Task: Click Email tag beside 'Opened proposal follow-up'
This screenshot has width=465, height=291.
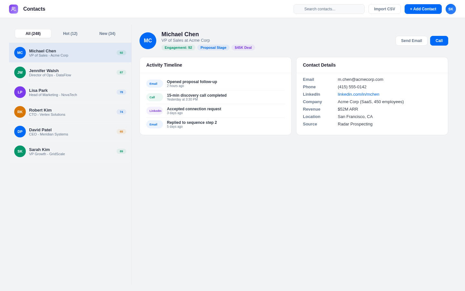Action: tap(155, 84)
